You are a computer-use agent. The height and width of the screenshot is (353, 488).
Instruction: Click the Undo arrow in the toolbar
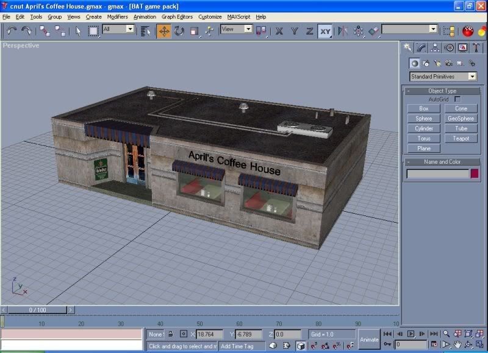point(12,31)
